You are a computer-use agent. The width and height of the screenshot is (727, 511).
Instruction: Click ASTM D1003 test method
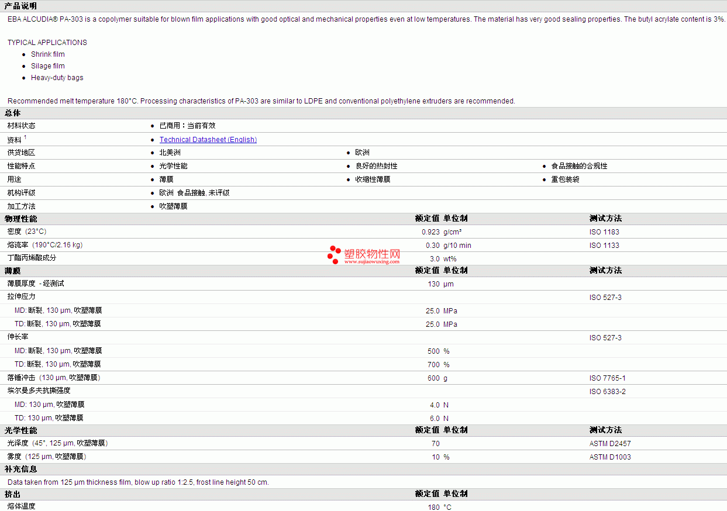tap(610, 457)
